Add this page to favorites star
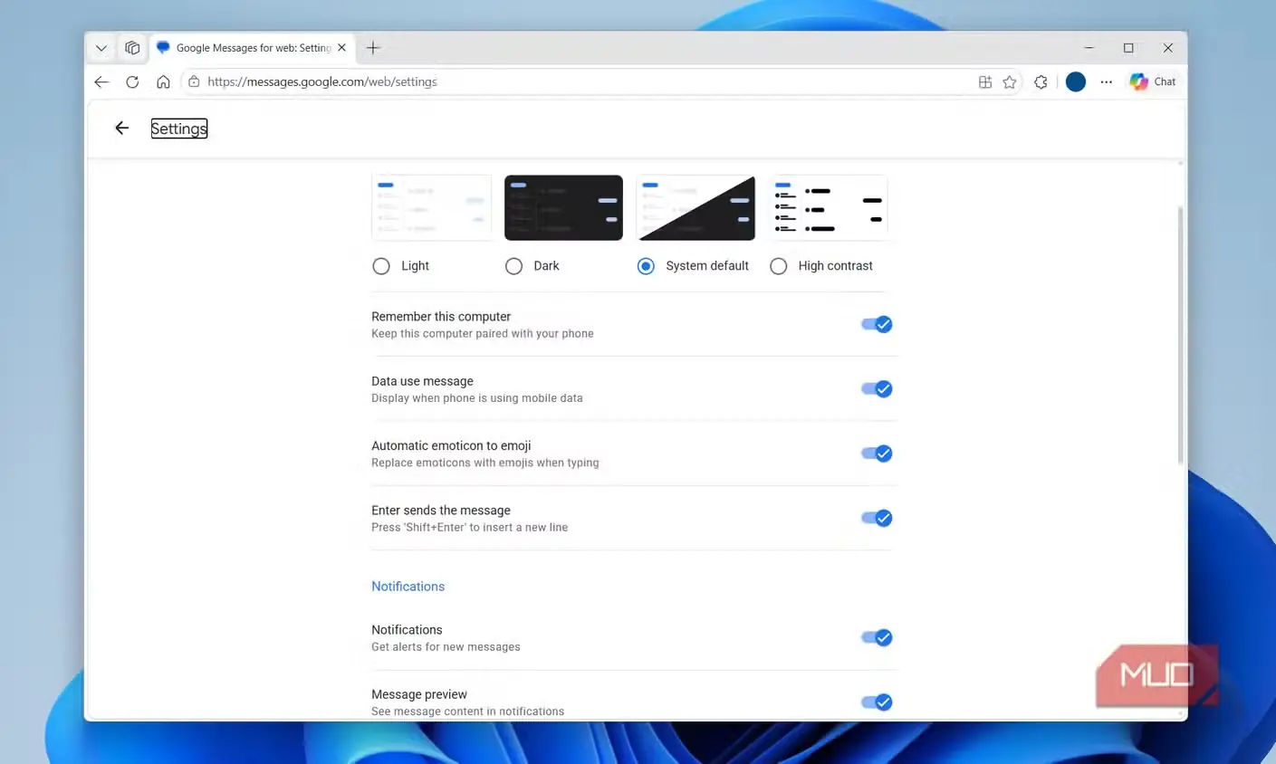 (x=1010, y=81)
